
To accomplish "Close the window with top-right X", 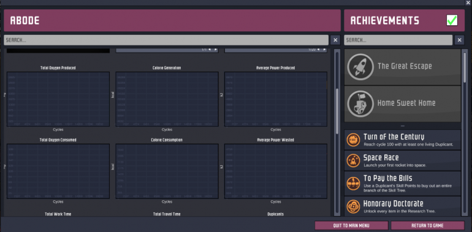I will coord(468,2).
